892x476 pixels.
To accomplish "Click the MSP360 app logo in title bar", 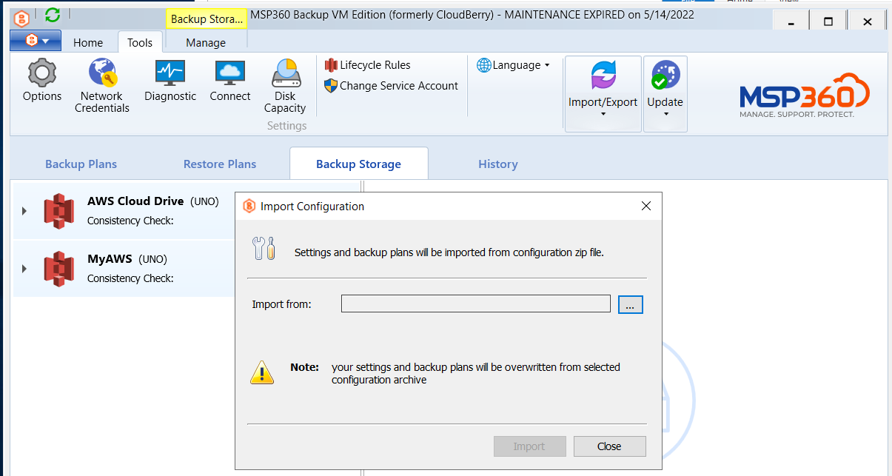I will tap(21, 19).
